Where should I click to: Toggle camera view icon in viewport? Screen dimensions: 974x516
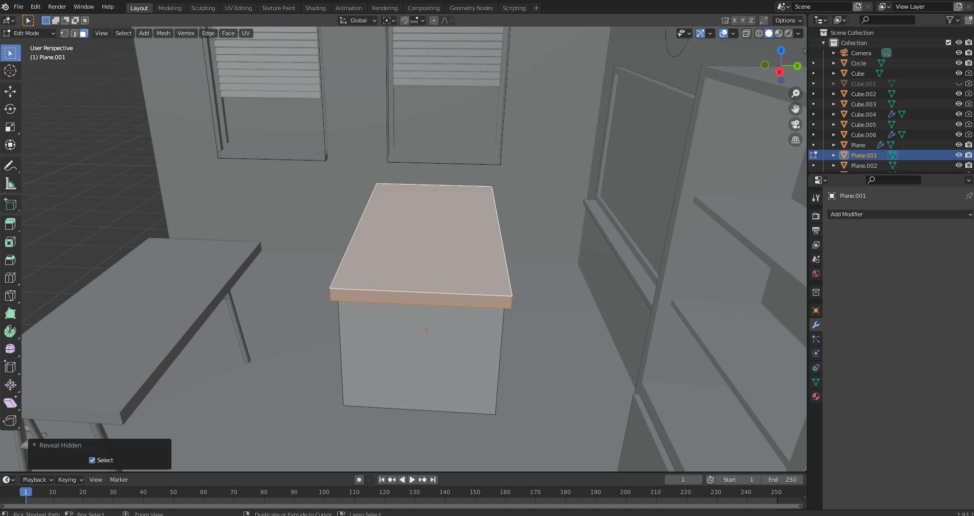[x=795, y=124]
